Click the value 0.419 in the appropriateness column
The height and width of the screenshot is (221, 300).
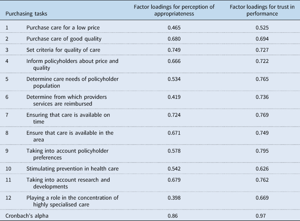click(x=174, y=97)
